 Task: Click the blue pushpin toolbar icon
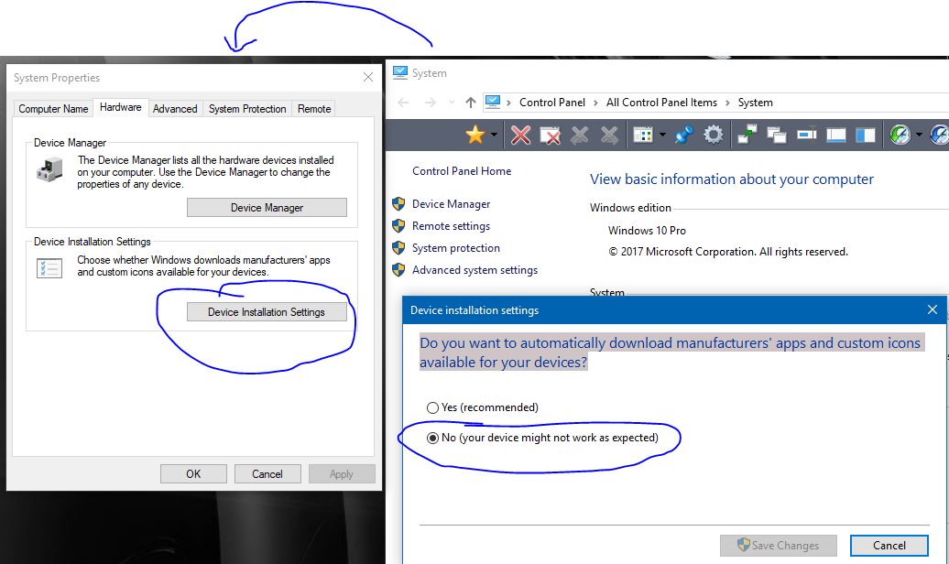pos(684,135)
